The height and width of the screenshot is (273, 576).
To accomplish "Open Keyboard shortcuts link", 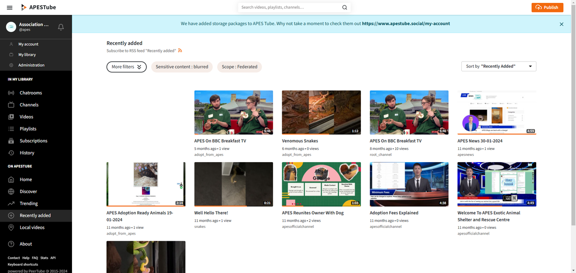I will [x=23, y=264].
